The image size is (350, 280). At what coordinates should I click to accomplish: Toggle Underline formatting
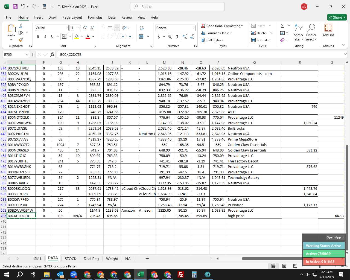52,36
